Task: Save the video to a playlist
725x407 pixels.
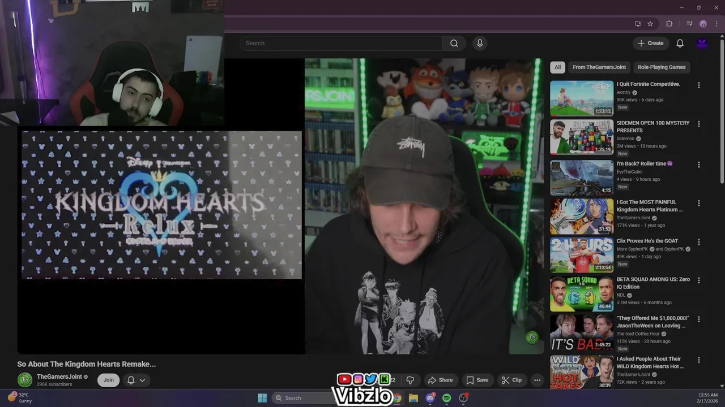Action: click(x=477, y=380)
